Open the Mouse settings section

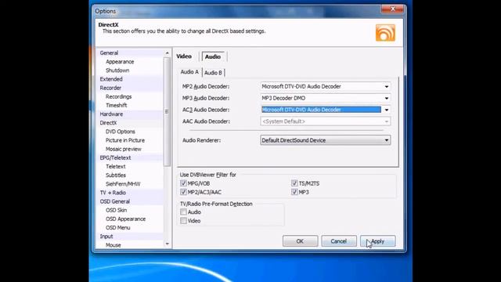[113, 245]
